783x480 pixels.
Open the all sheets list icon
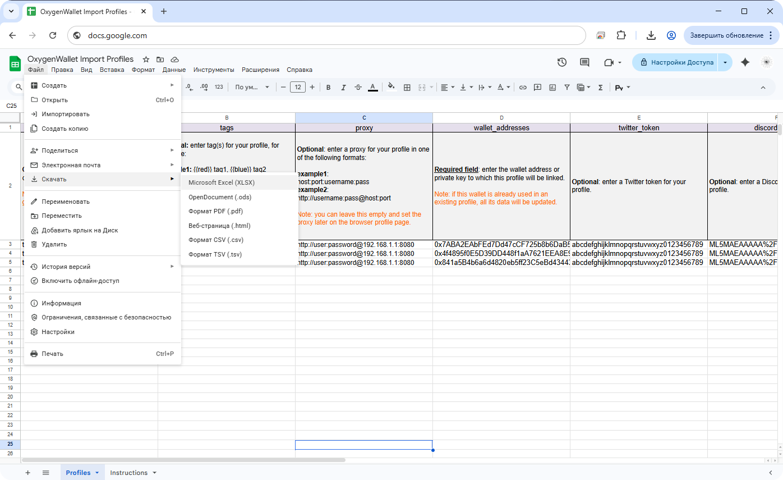pyautogui.click(x=46, y=473)
